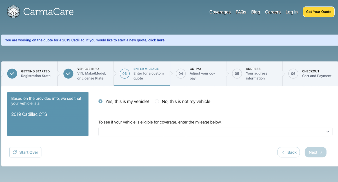Screen dimensions: 338x182
Task: Select "No, this is not my vehicle" radio
Action: point(157,101)
